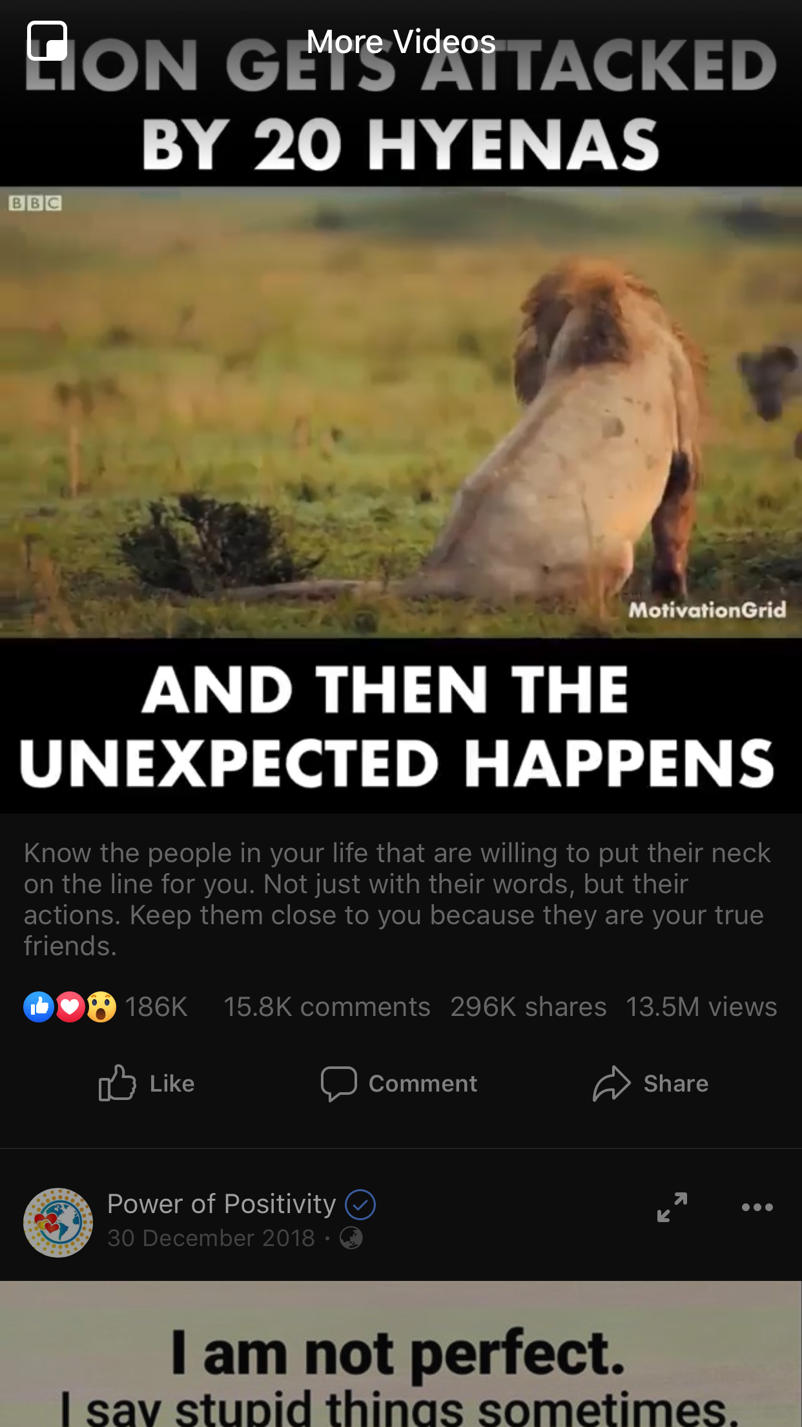The width and height of the screenshot is (802, 1427).
Task: Open the three-dot post options menu
Action: pos(757,1207)
